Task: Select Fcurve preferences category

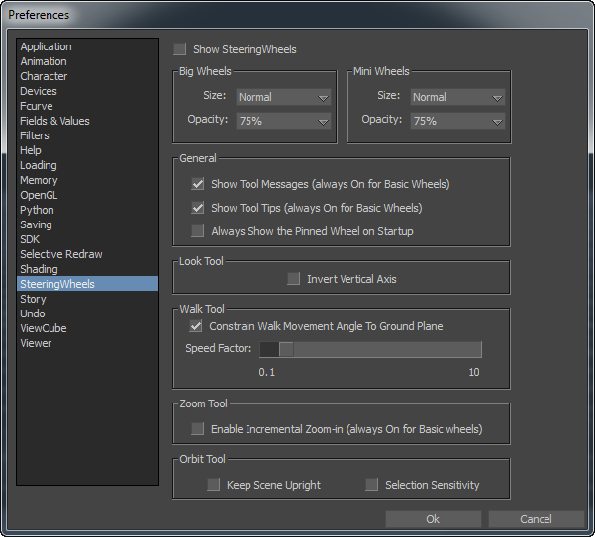Action: click(87, 106)
